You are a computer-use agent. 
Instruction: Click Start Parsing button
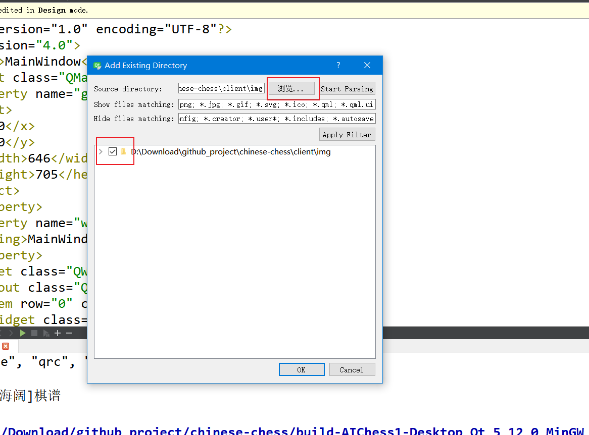(x=347, y=89)
